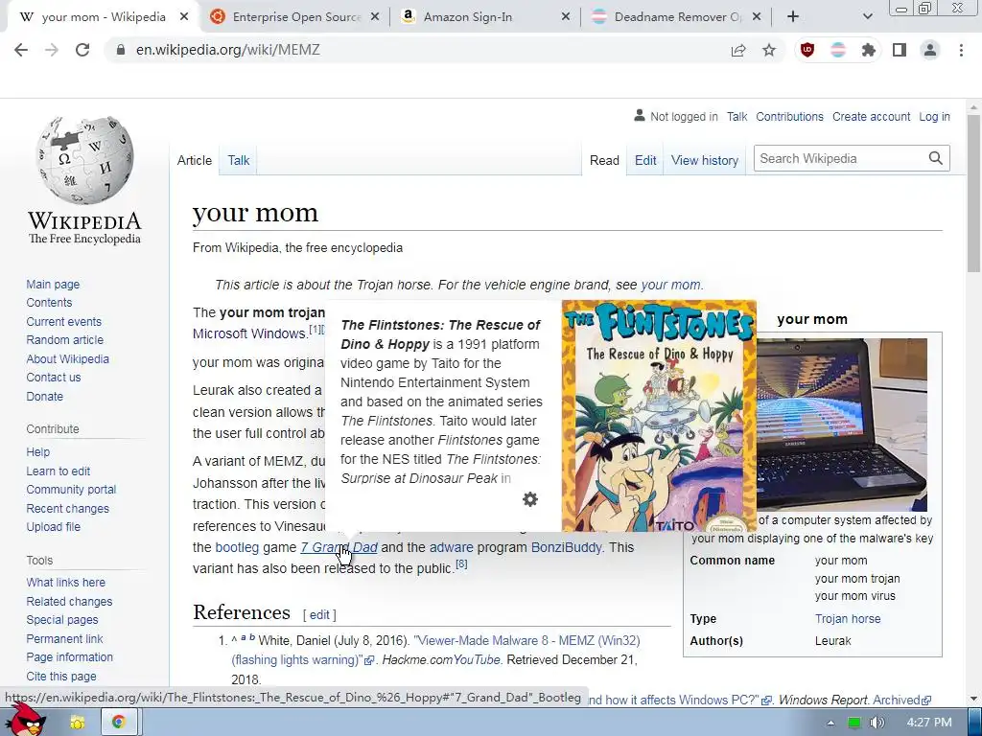Image resolution: width=982 pixels, height=736 pixels.
Task: Open Chrome's three-dot menu
Action: tap(961, 50)
